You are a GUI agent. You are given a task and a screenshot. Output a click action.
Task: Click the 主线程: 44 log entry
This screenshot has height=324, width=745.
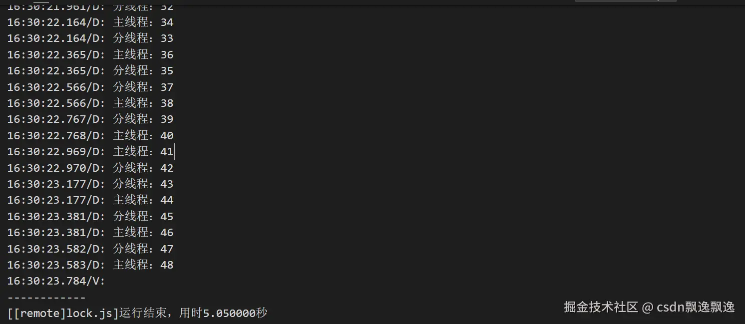(90, 200)
